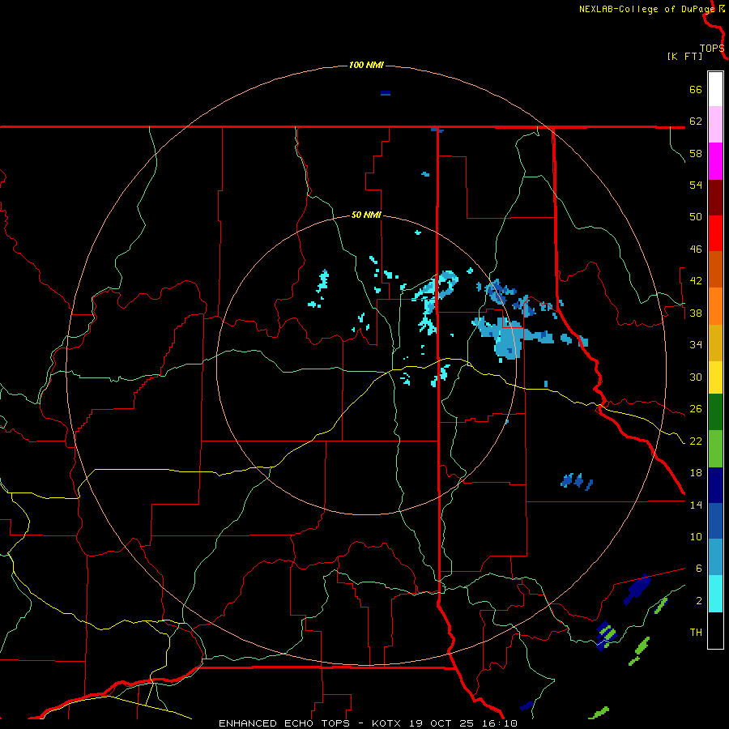The width and height of the screenshot is (729, 729).
Task: Click the dark green 30 kft legend swatch
Action: click(x=715, y=412)
